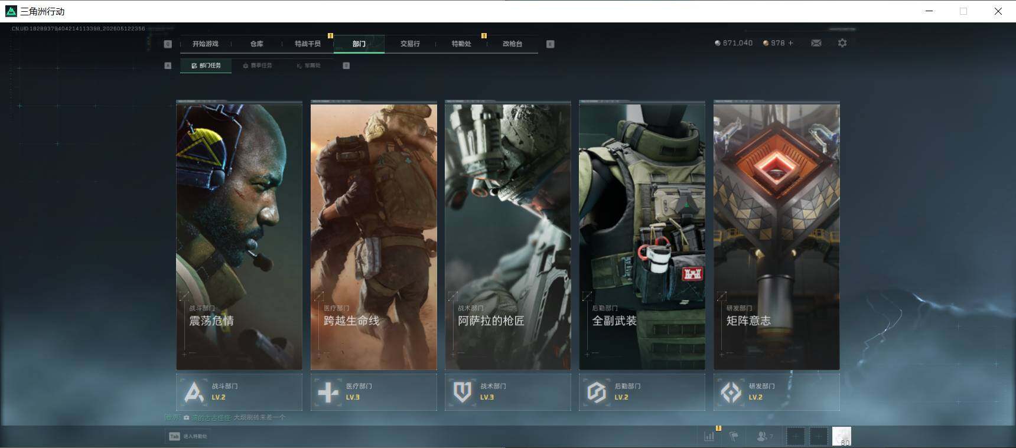Viewport: 1016px width, 448px height.
Task: Click the 医疗部门 LV.3 panel
Action: point(374,392)
